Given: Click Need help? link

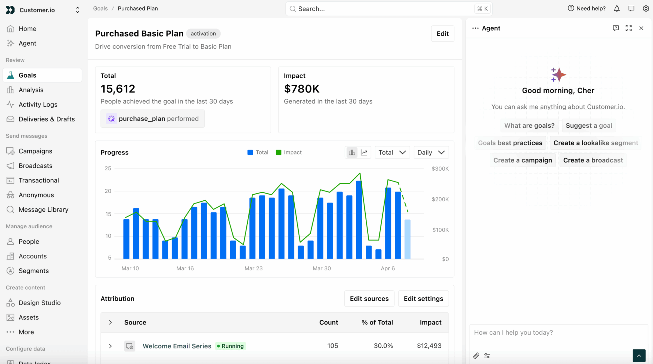Looking at the screenshot, I should 587,9.
